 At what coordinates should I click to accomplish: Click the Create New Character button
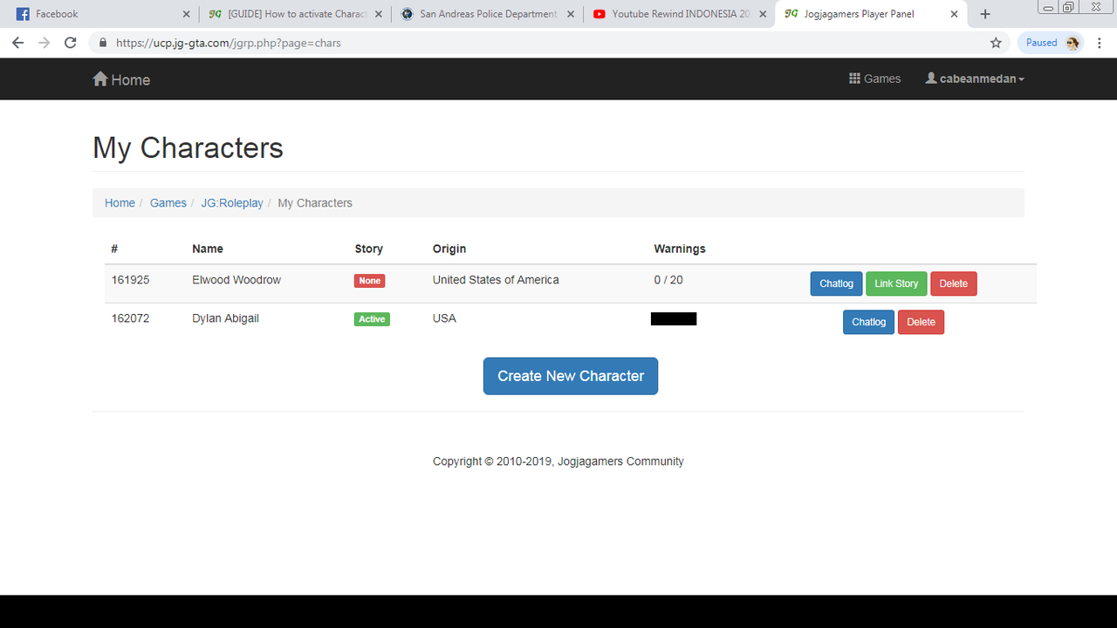tap(571, 376)
